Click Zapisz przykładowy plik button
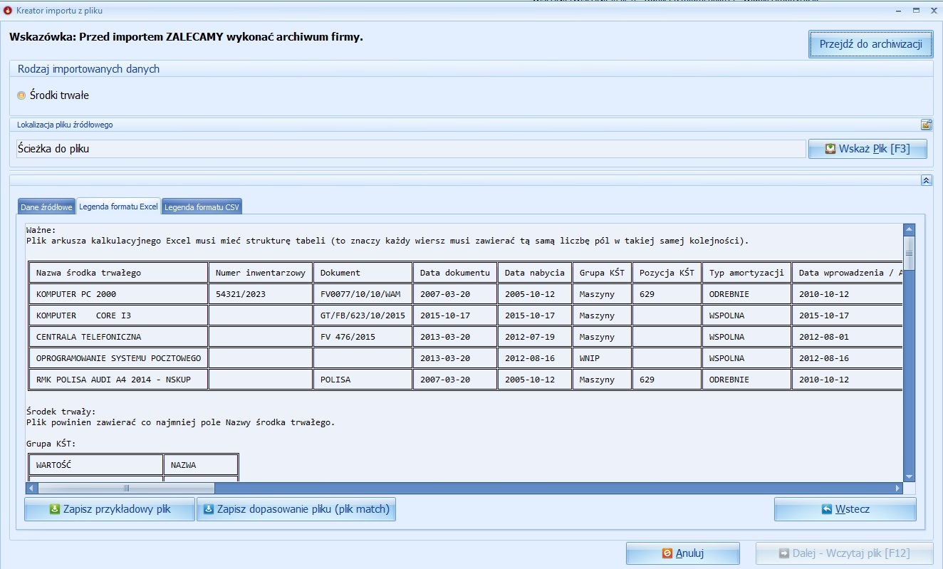The image size is (943, 569). (x=110, y=509)
